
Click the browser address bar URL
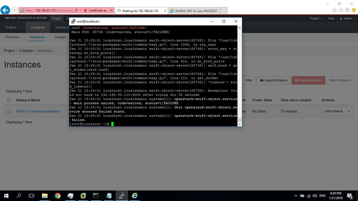click(49, 11)
